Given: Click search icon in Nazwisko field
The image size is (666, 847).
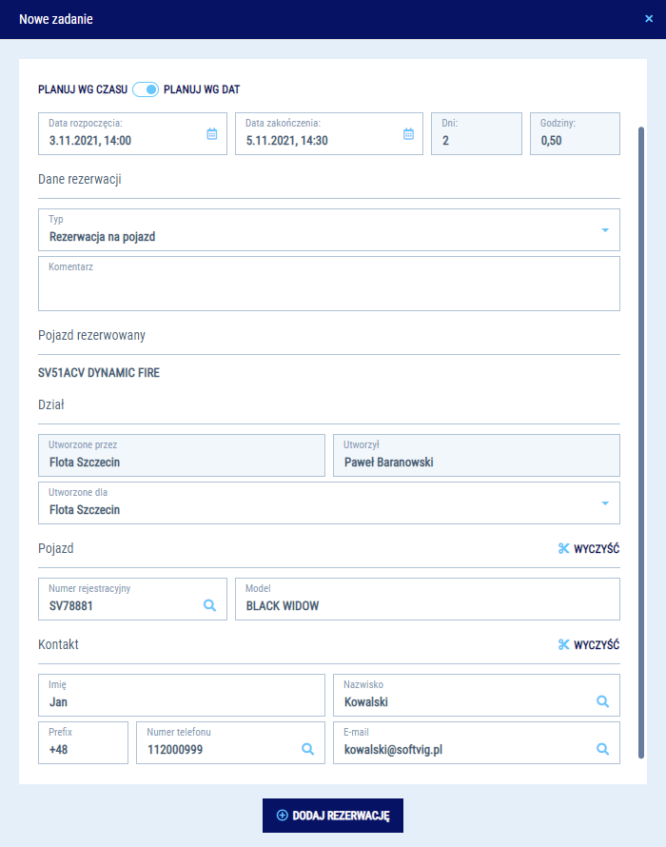Looking at the screenshot, I should 602,701.
